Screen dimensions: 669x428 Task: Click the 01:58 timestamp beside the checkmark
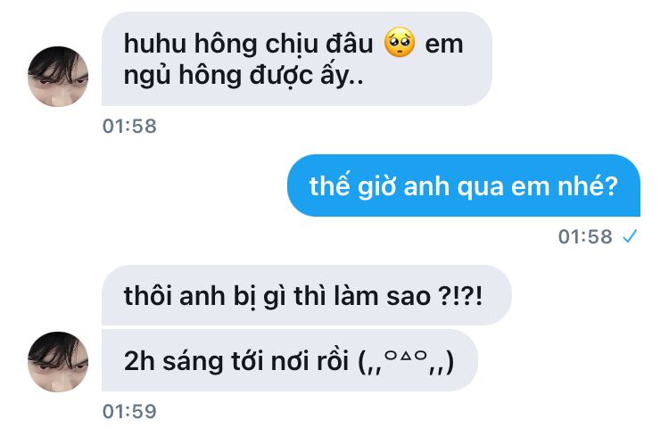tap(585, 236)
